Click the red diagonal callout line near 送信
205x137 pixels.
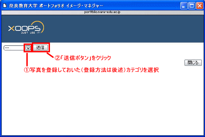click(x=50, y=55)
